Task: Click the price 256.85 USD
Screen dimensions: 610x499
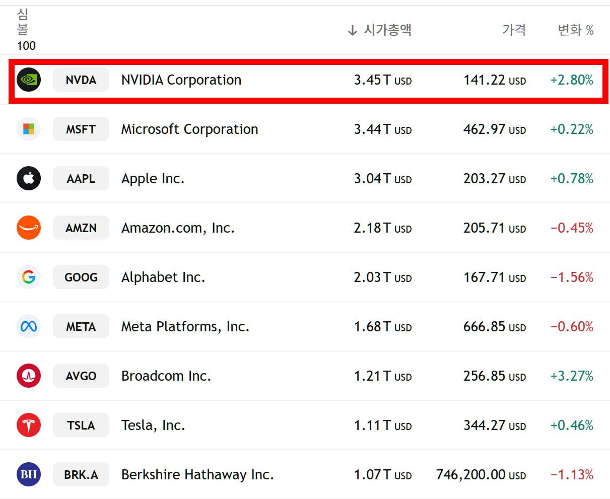Action: (x=495, y=376)
